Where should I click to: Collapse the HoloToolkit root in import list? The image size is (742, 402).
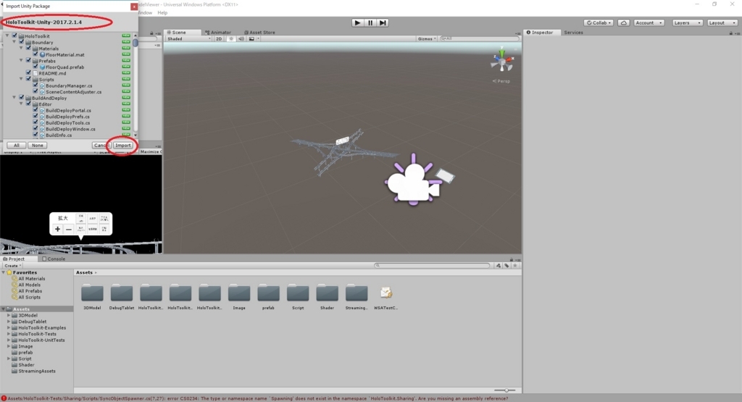pos(7,36)
